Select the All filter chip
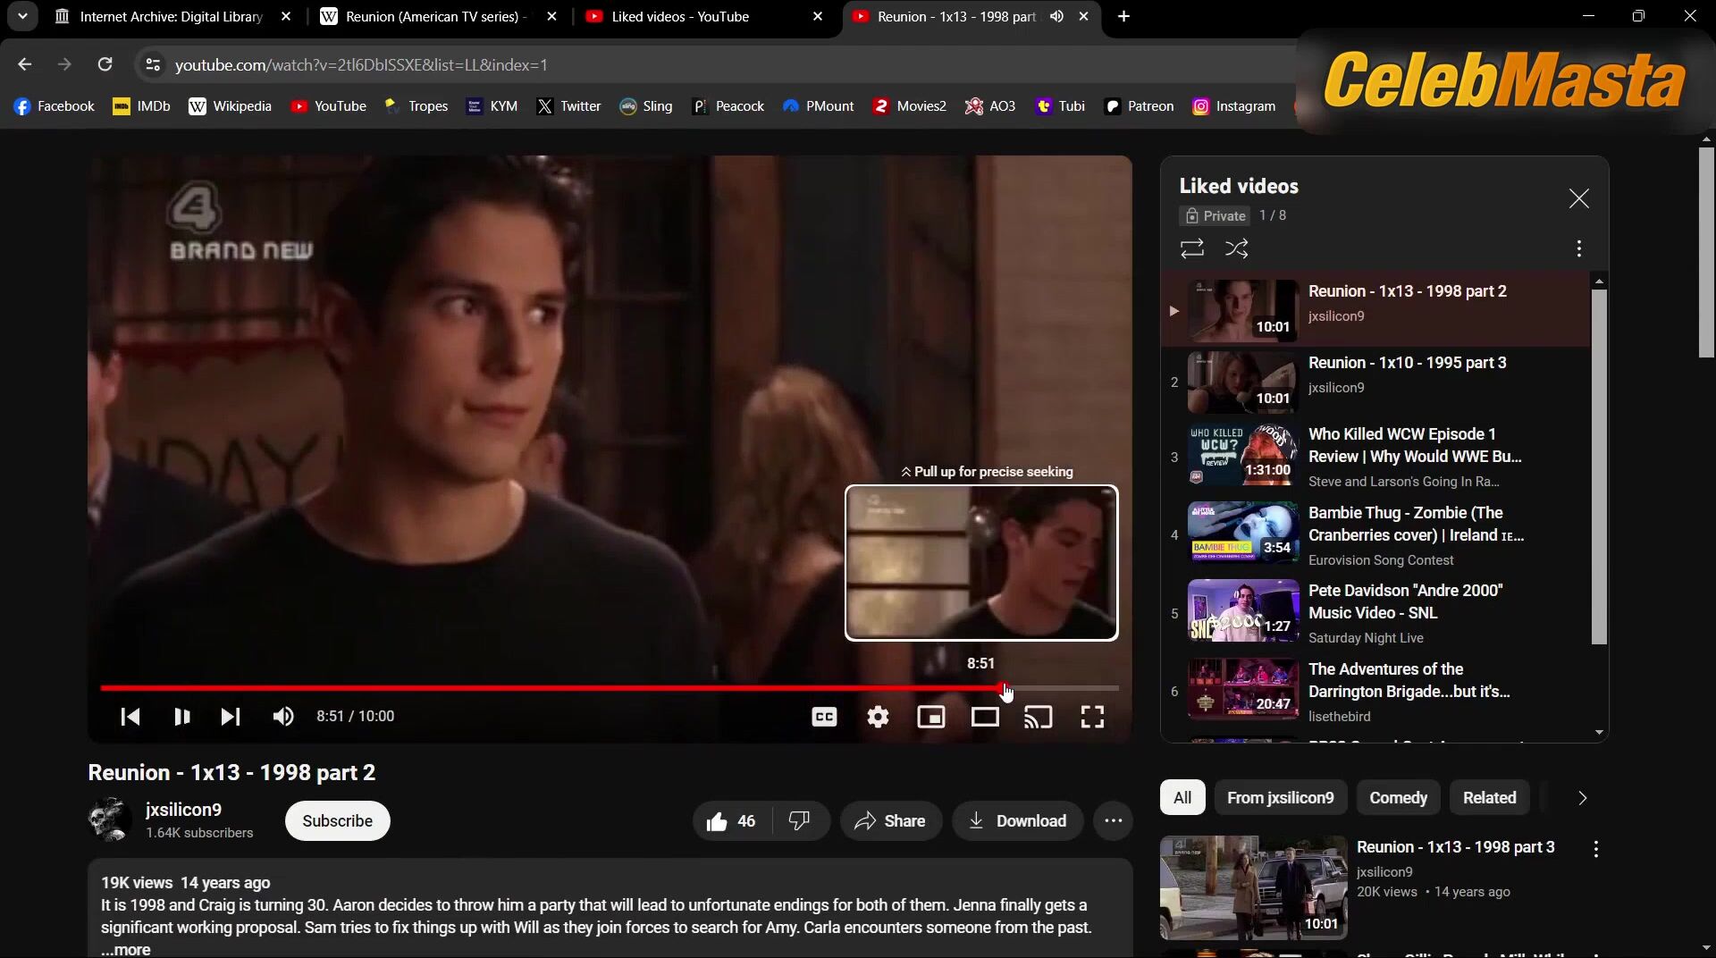1716x958 pixels. [1182, 798]
